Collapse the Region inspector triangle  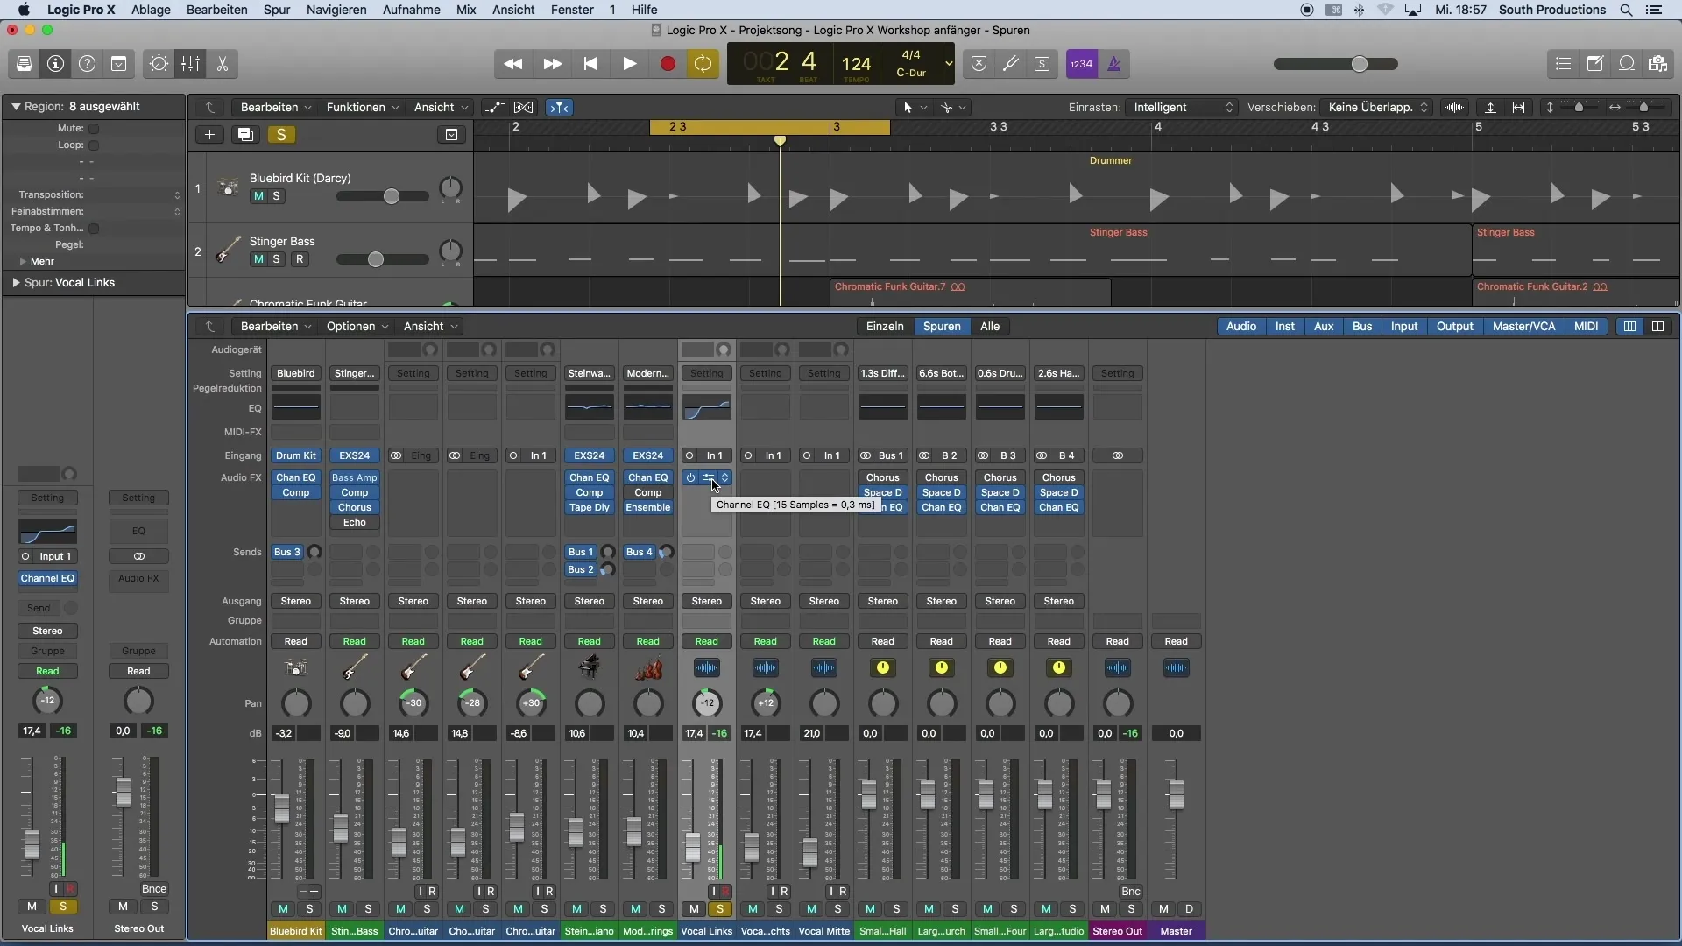16,107
